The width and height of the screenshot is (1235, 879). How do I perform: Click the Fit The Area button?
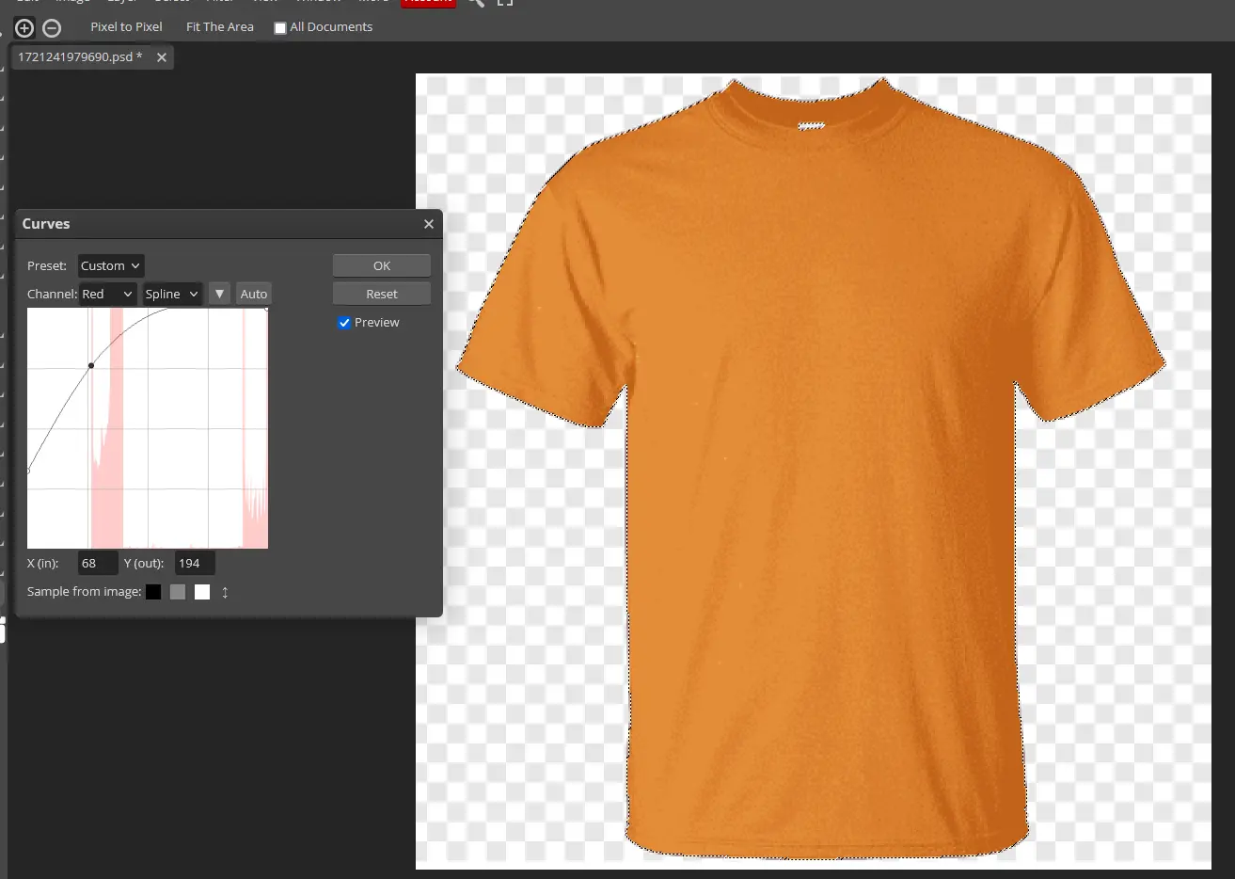tap(220, 27)
